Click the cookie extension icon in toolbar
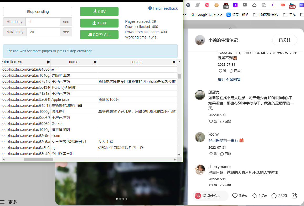The width and height of the screenshot is (304, 206). (x=217, y=5)
